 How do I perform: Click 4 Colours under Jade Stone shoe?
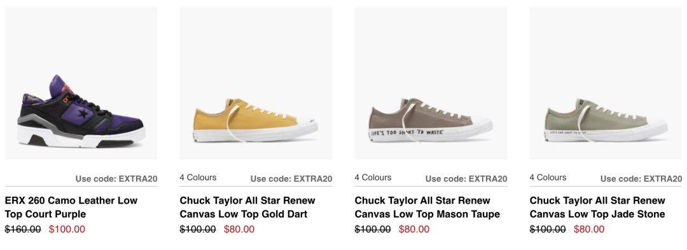548,178
